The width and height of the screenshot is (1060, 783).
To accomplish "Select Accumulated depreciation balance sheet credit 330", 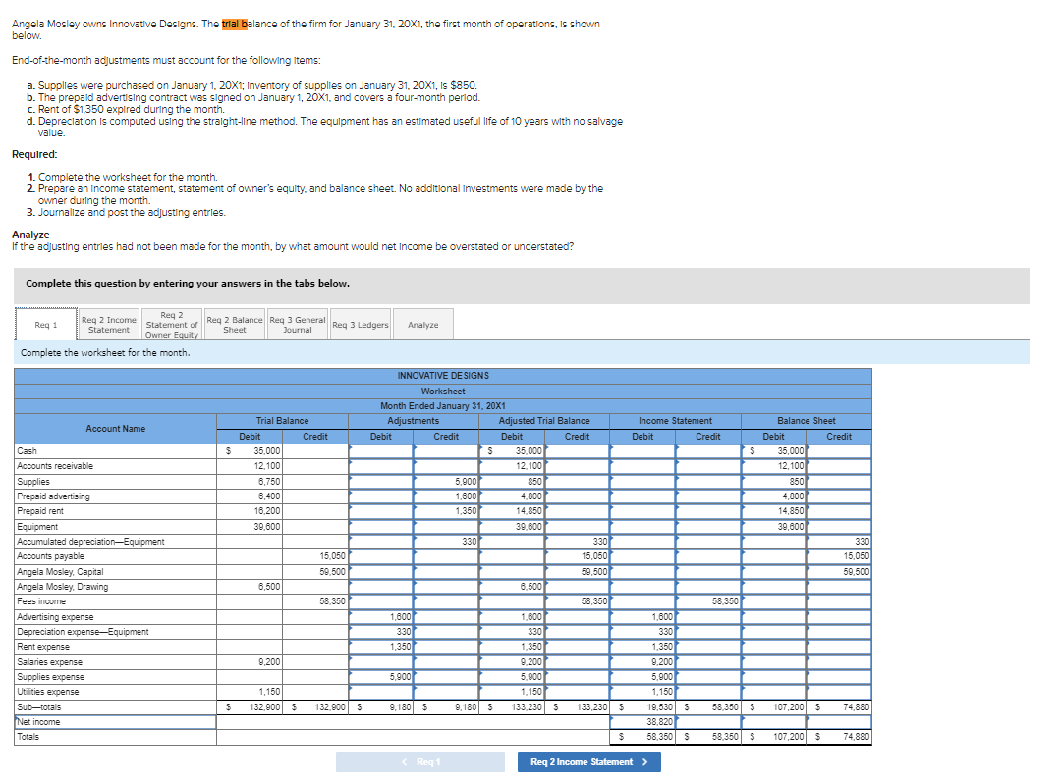I will pos(839,542).
